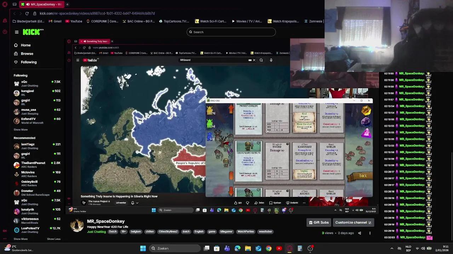
Task: Go back to the previous page
Action: [15, 13]
